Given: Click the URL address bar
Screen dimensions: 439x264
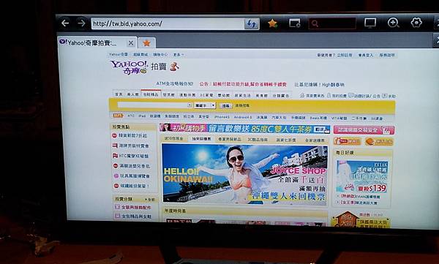Looking at the screenshot, I should [x=168, y=24].
